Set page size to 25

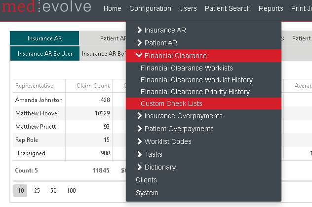[37, 190]
